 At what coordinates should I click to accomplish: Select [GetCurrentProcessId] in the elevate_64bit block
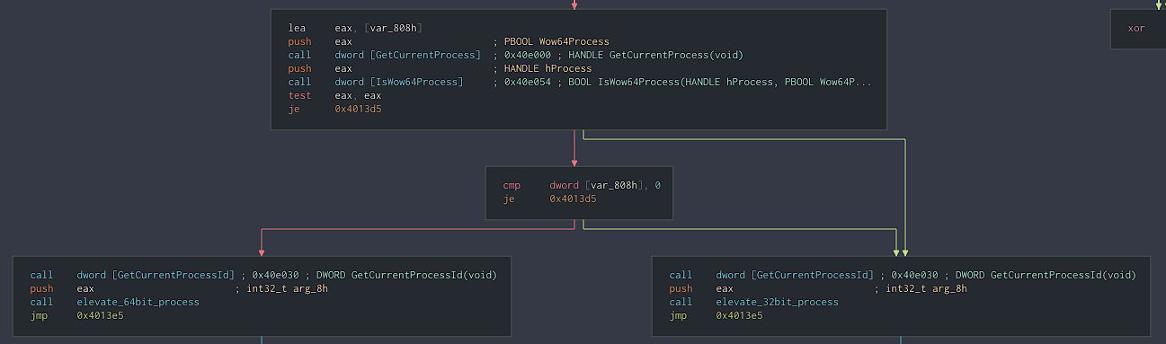[173, 275]
